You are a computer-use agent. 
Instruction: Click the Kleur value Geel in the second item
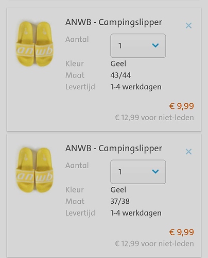118,190
